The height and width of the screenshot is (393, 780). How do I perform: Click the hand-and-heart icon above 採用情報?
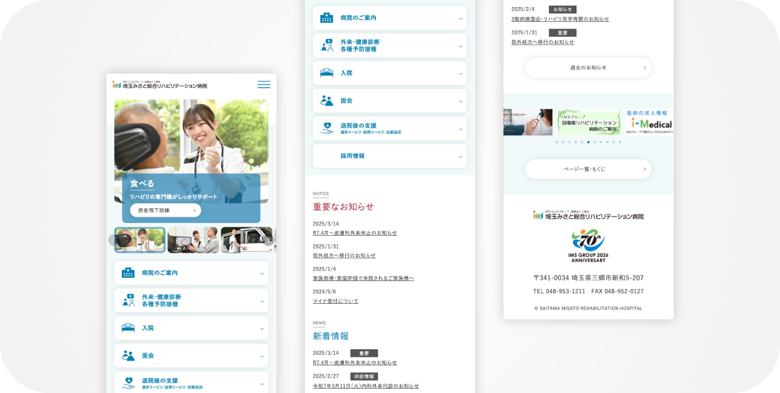(326, 128)
